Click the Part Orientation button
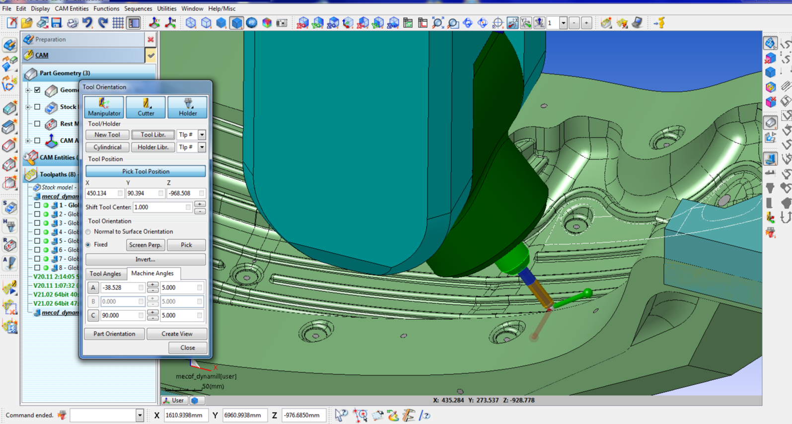792x424 pixels. pyautogui.click(x=114, y=334)
